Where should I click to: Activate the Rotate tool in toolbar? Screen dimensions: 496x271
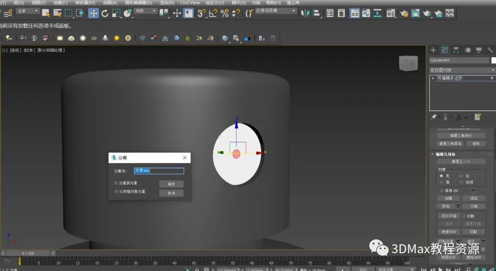point(105,13)
